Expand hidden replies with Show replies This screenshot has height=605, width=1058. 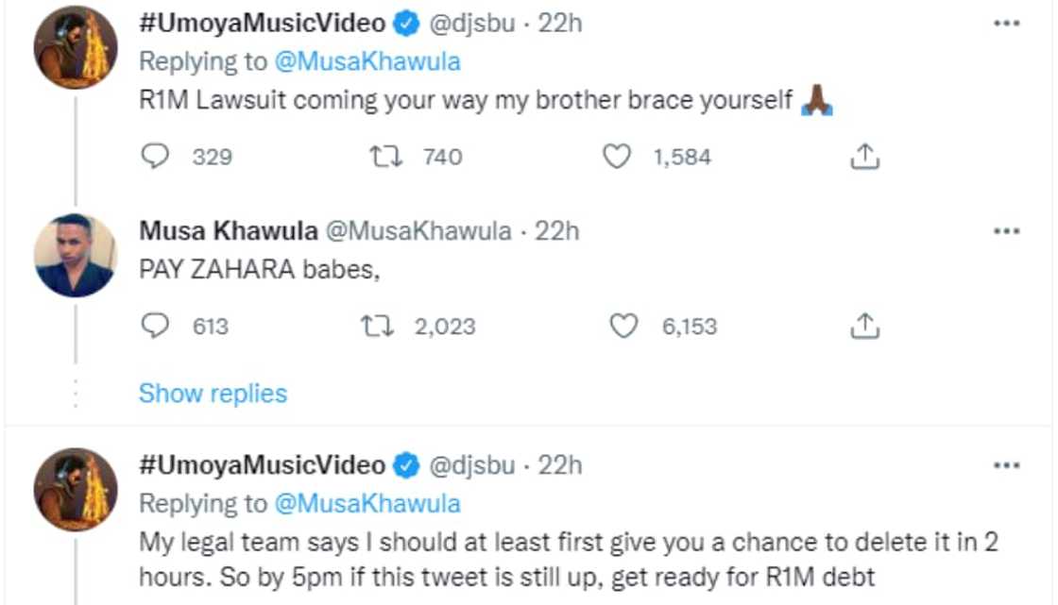coord(213,393)
